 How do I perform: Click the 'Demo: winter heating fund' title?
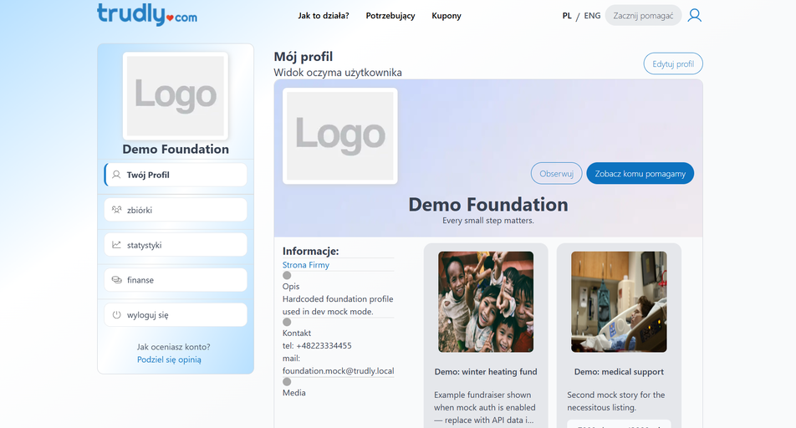[x=486, y=372]
